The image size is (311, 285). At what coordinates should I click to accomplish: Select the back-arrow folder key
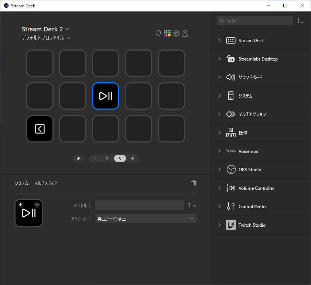point(40,129)
